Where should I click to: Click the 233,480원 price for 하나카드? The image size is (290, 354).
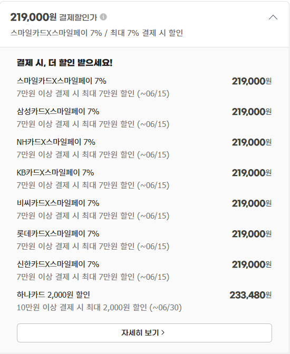250,295
